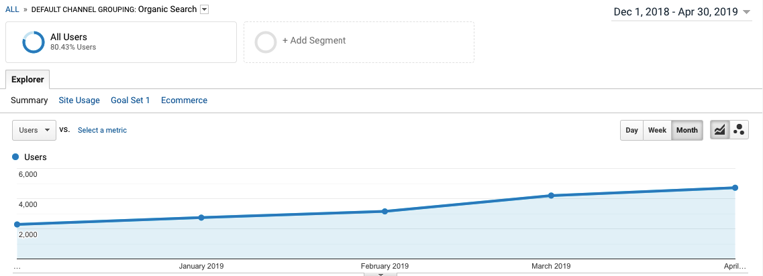
Task: Switch to Goal Set 1 view
Action: (x=130, y=100)
